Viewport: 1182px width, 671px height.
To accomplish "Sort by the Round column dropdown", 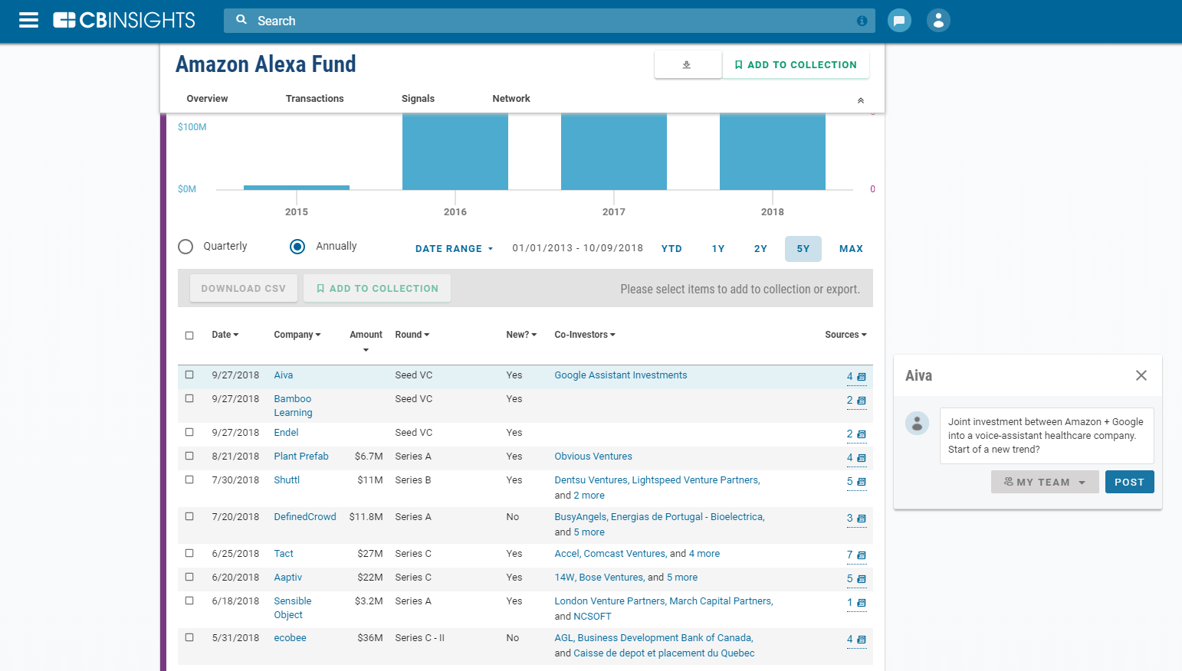I will (412, 335).
